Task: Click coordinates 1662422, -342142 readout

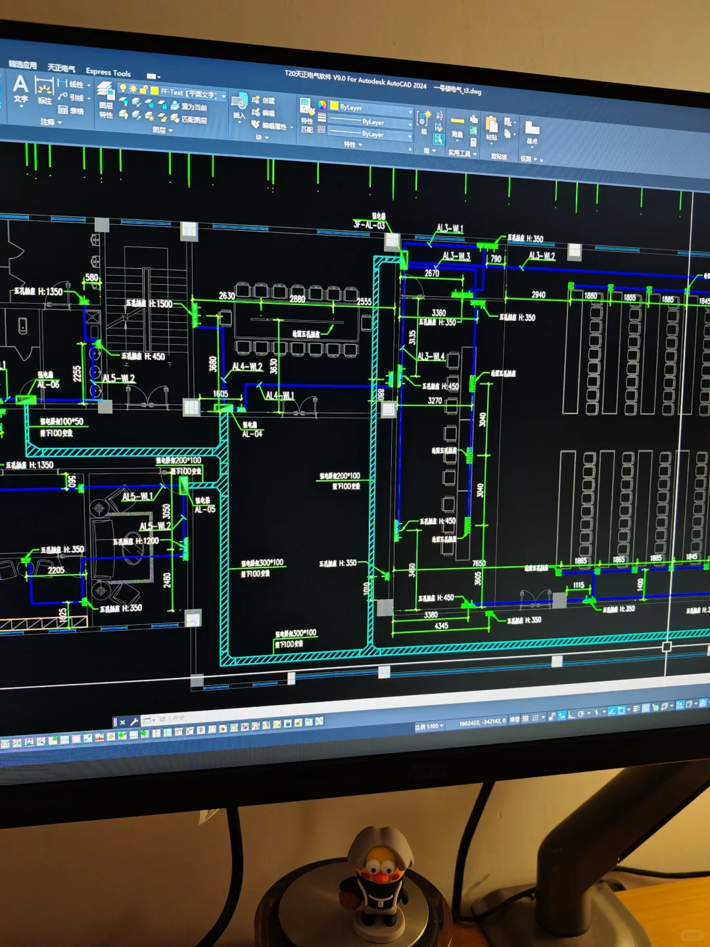Action: 482,722
